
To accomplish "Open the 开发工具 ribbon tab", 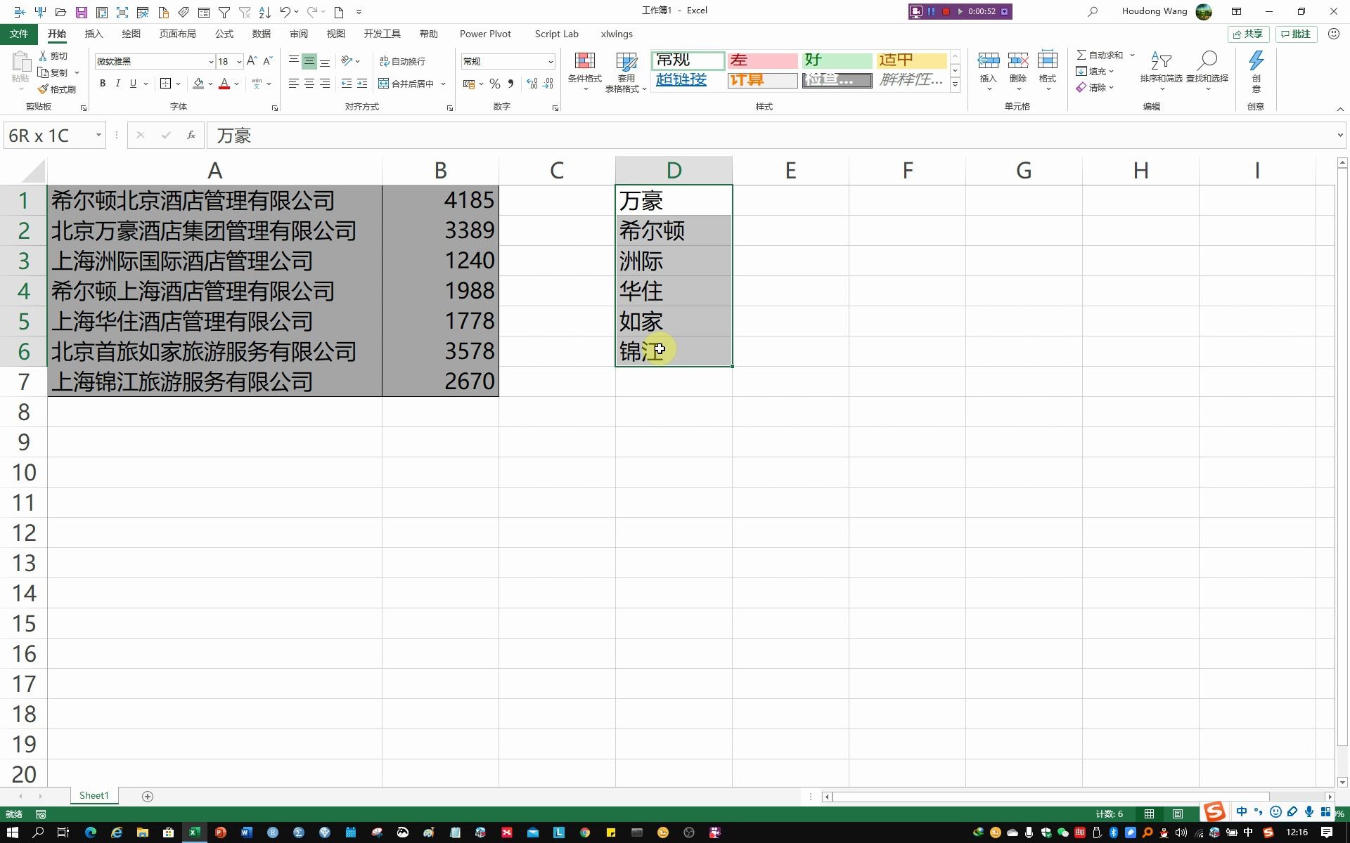I will pyautogui.click(x=382, y=34).
